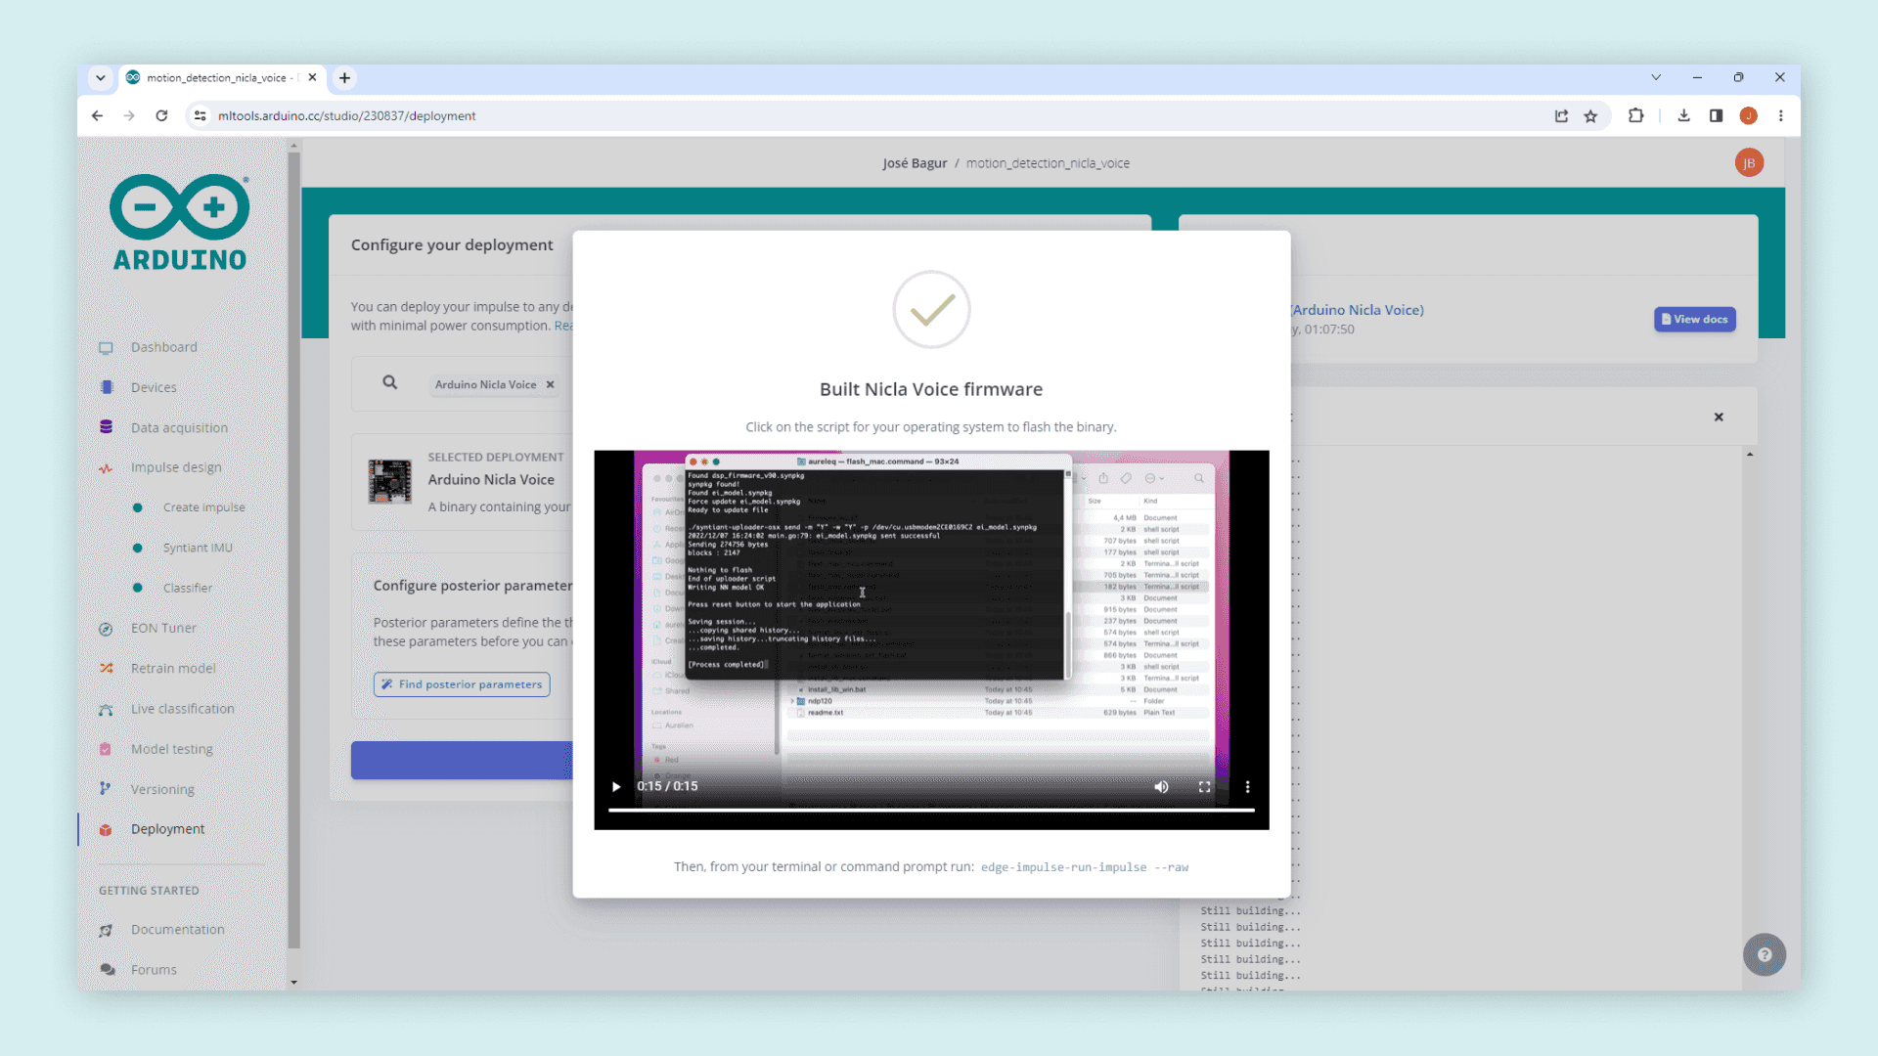Click the Retrain model icon
Screen dimensions: 1878x1056
click(107, 668)
